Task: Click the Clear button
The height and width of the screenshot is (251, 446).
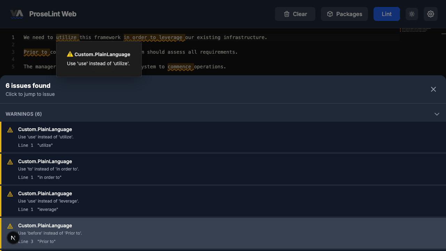Action: point(295,14)
